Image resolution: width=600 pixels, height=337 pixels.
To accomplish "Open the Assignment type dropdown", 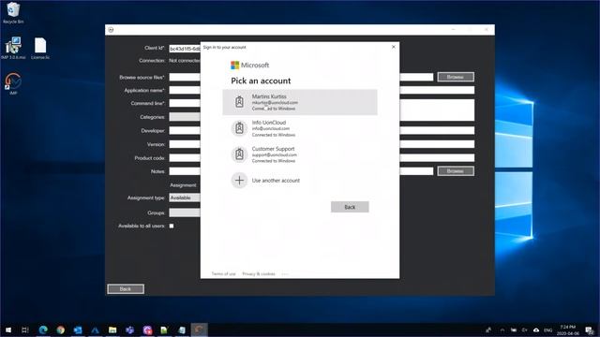I will click(185, 198).
